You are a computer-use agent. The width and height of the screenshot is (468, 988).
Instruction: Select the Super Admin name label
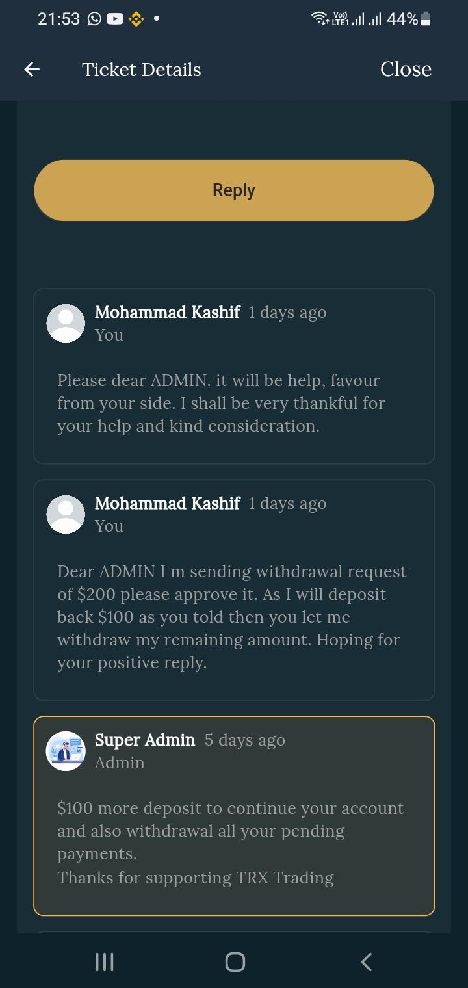(x=145, y=740)
